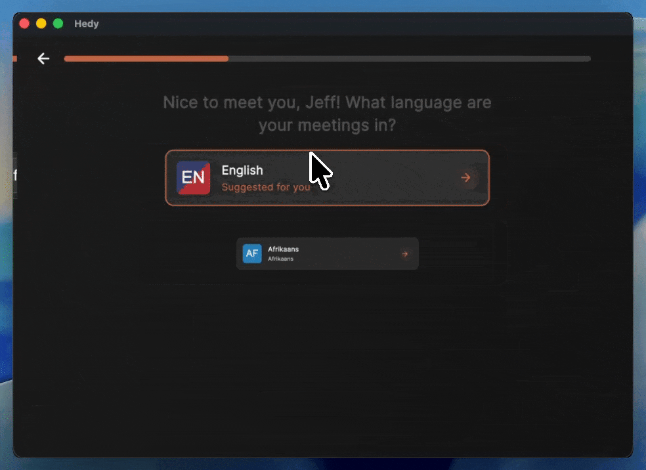Image resolution: width=646 pixels, height=470 pixels.
Task: Click the "Suggested for you" text
Action: 265,187
